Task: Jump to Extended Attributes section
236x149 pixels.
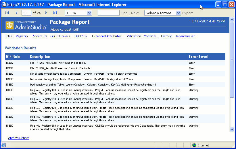Action: coord(107,36)
